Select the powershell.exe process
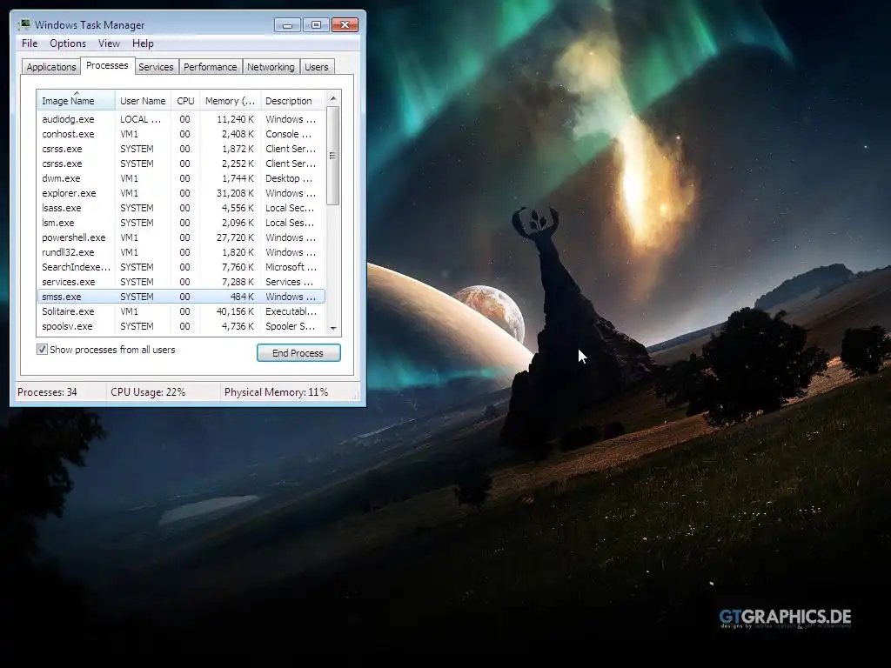 [x=181, y=237]
